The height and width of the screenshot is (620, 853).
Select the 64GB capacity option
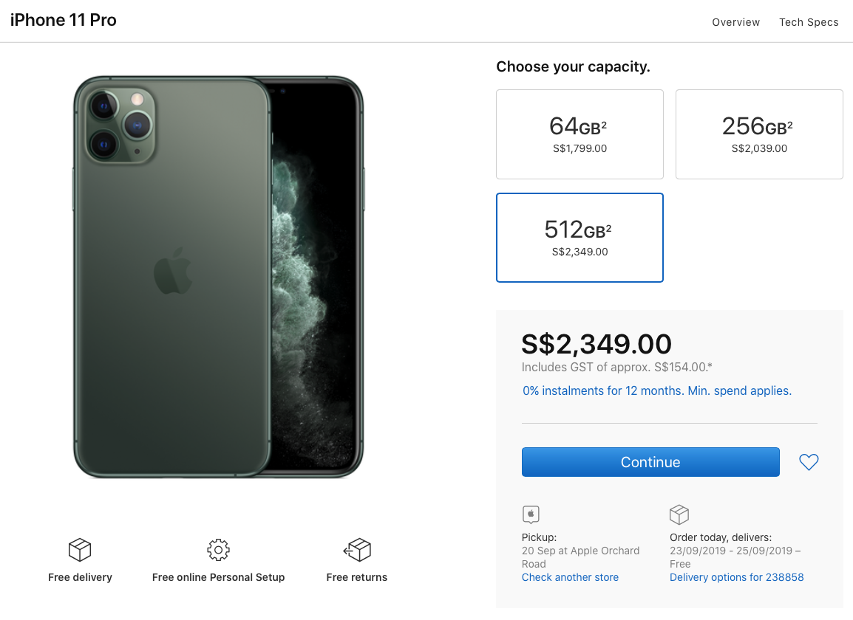pos(580,134)
